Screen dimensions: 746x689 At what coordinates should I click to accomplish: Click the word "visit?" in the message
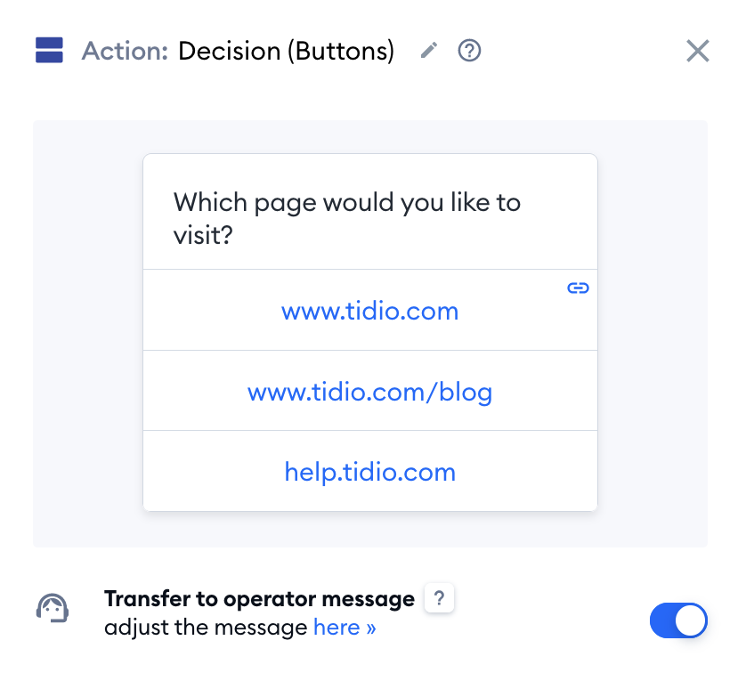click(203, 235)
